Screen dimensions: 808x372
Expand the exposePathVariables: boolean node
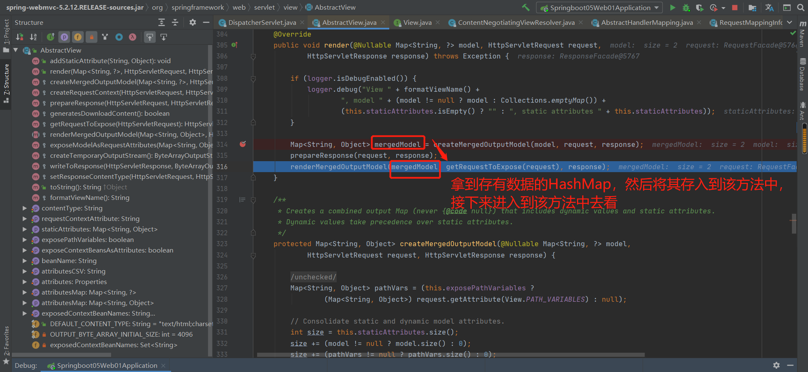pos(24,239)
